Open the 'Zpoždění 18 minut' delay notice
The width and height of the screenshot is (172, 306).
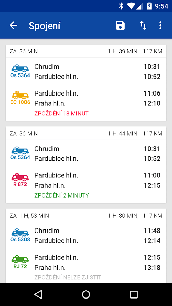(62, 113)
